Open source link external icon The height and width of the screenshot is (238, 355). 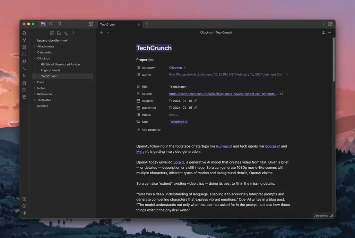coord(282,94)
